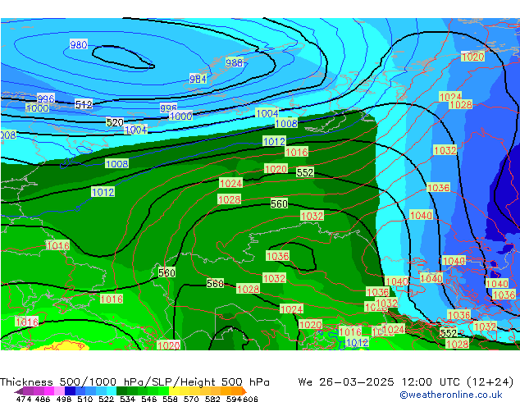The width and height of the screenshot is (520, 402).
Task: Click the 510 value on the legend scale
Action: [85, 399]
